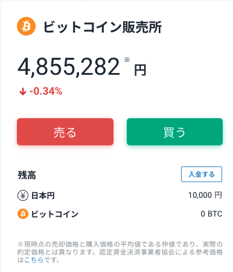Follow the こちら reference price link

34,260
